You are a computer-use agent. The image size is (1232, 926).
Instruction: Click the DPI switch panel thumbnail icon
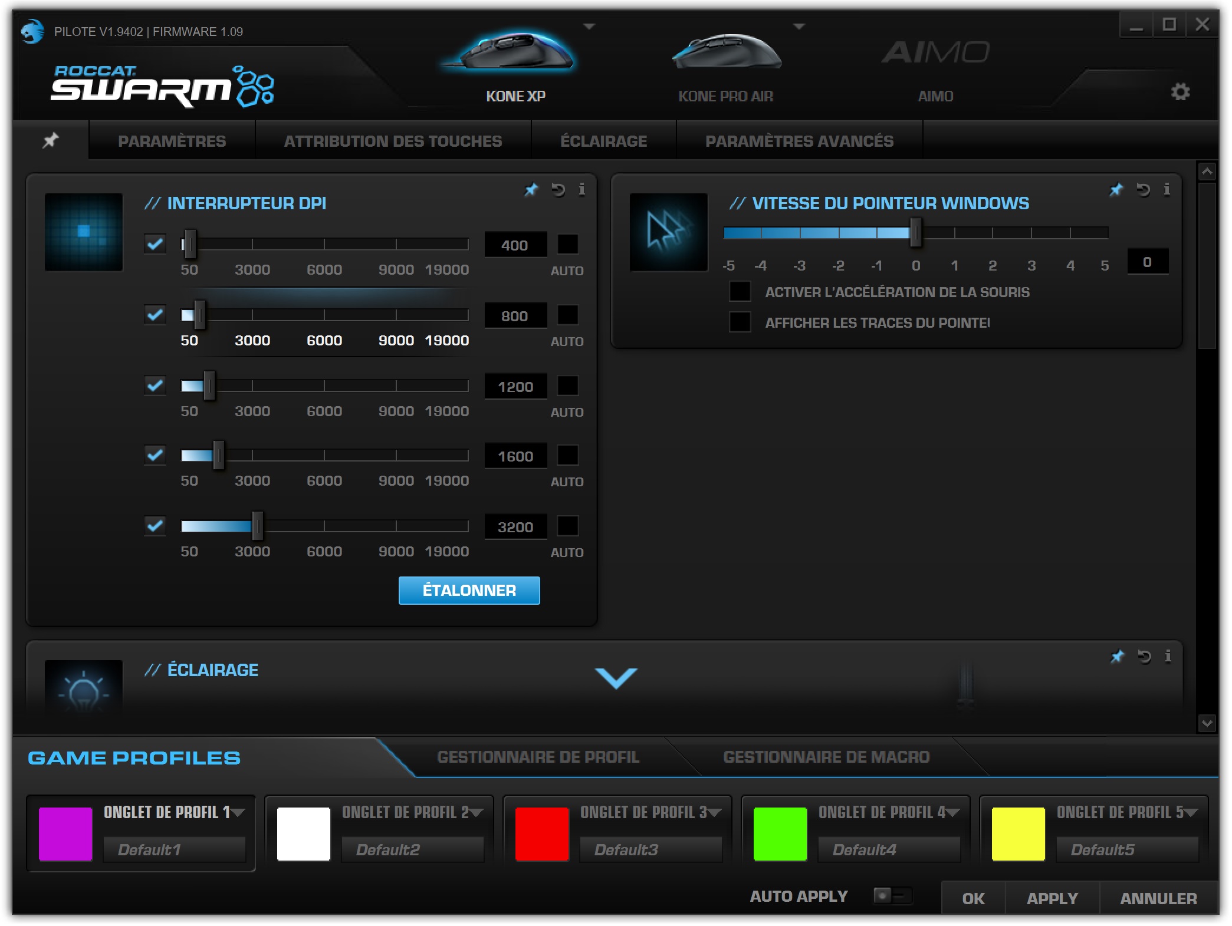(x=84, y=232)
